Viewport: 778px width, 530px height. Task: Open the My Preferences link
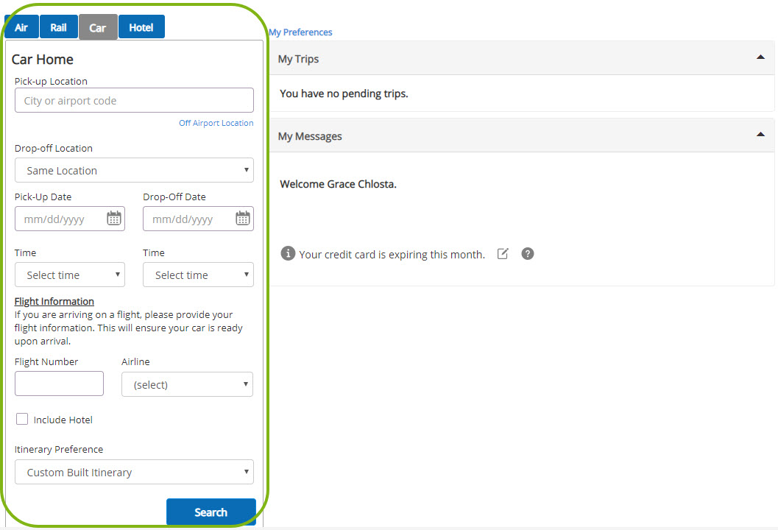pos(301,32)
